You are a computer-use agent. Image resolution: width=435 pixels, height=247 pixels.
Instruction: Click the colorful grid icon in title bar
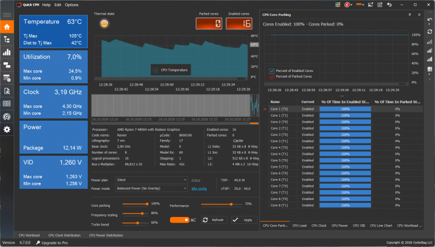338,5
